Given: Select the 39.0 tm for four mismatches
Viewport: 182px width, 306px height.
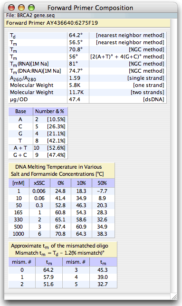Looking at the screenshot, I should click(x=103, y=277).
